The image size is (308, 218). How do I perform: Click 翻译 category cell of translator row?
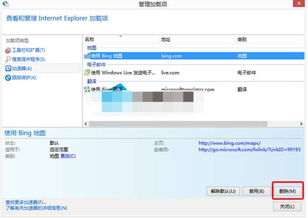coord(242,90)
